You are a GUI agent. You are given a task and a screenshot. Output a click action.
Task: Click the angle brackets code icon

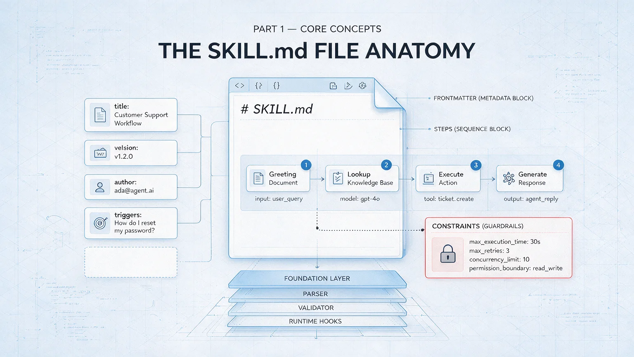tap(239, 86)
